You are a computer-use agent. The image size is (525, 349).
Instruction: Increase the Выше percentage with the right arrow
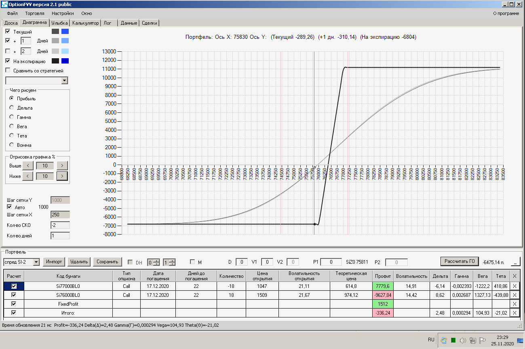pos(62,165)
